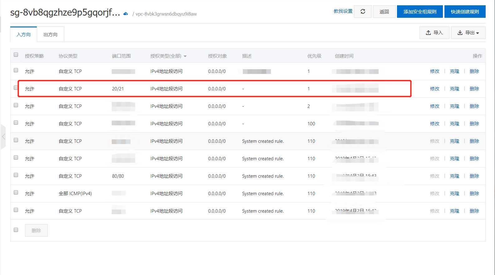Click the 授权对象 column header
This screenshot has width=495, height=275.
coord(218,56)
